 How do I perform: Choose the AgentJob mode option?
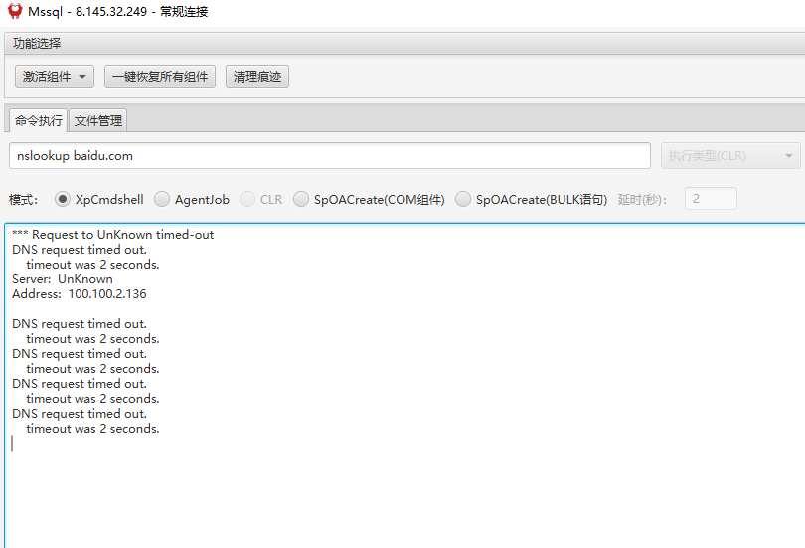[x=162, y=200]
